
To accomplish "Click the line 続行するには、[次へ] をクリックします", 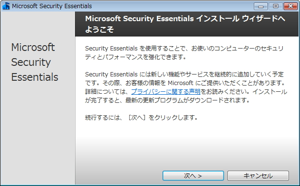I will (x=141, y=117).
